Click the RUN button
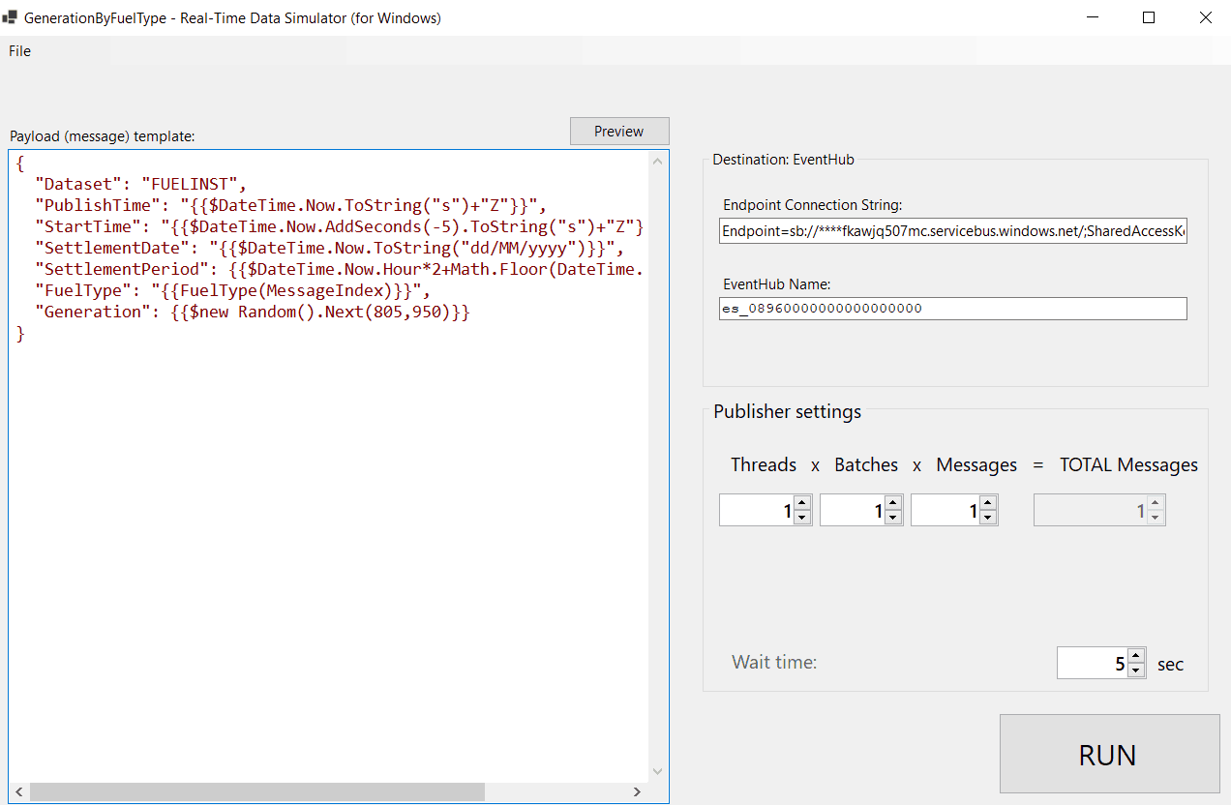This screenshot has width=1231, height=805. click(x=1109, y=754)
